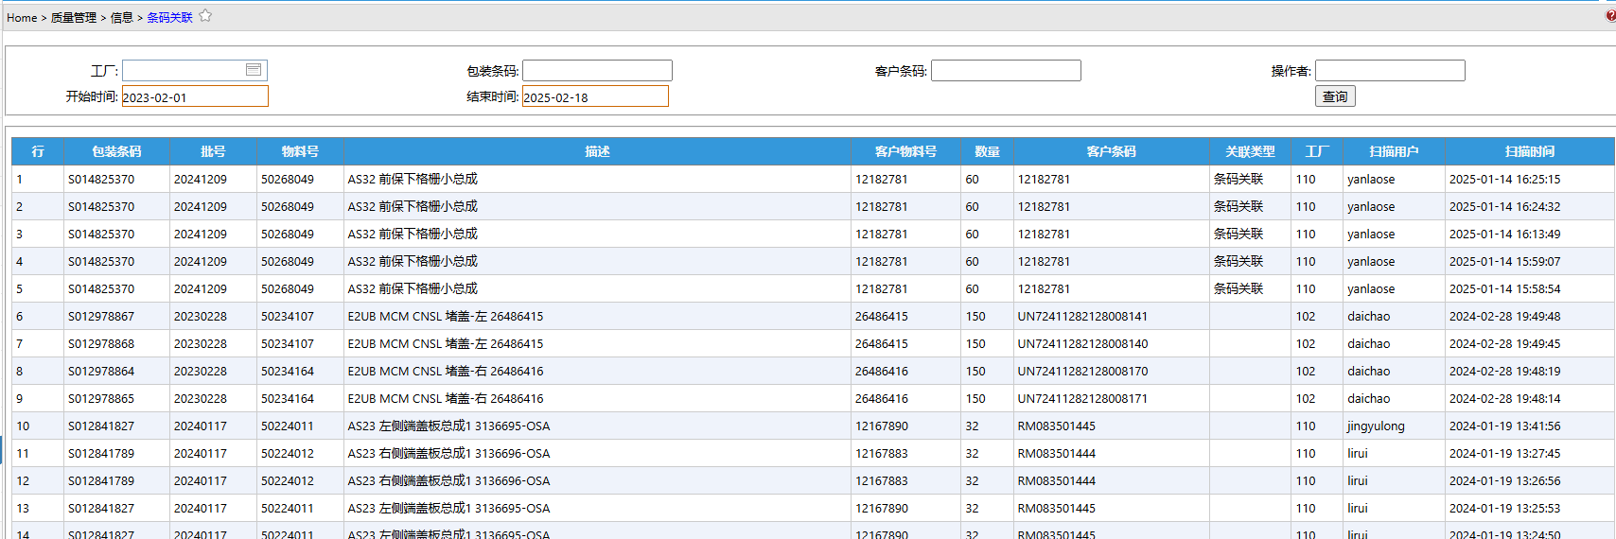1616x539 pixels.
Task: Sort by 客户物料号 column header
Action: tap(905, 151)
